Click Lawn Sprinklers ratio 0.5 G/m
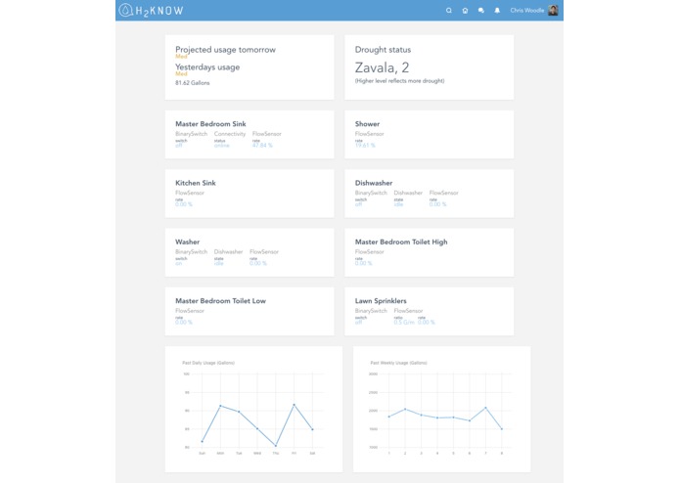Screen dimensions: 680x483 404,323
